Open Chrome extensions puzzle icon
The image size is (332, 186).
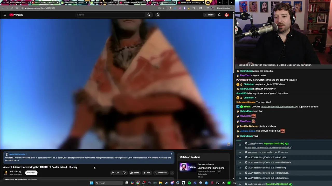click(x=193, y=8)
